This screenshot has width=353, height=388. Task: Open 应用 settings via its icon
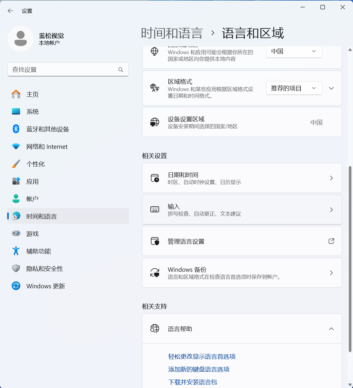point(16,181)
